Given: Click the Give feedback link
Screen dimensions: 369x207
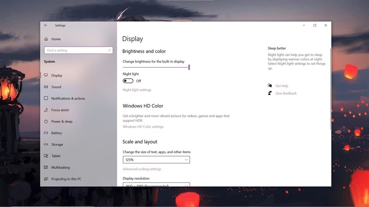Looking at the screenshot, I should click(286, 93).
